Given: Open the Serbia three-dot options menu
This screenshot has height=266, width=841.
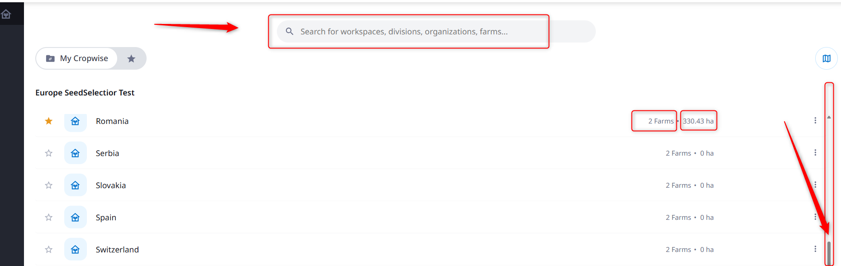Looking at the screenshot, I should tap(815, 152).
